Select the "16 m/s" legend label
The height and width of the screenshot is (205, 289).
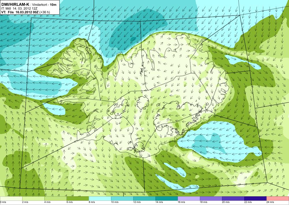181,202
